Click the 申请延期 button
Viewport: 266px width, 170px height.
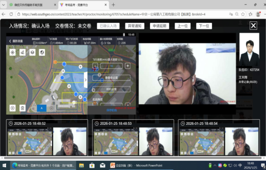160,26
